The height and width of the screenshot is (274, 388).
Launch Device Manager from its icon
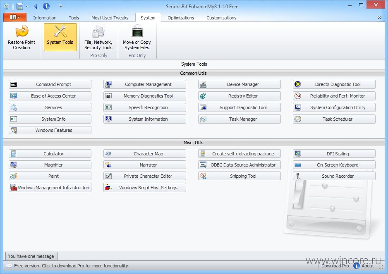coord(203,85)
